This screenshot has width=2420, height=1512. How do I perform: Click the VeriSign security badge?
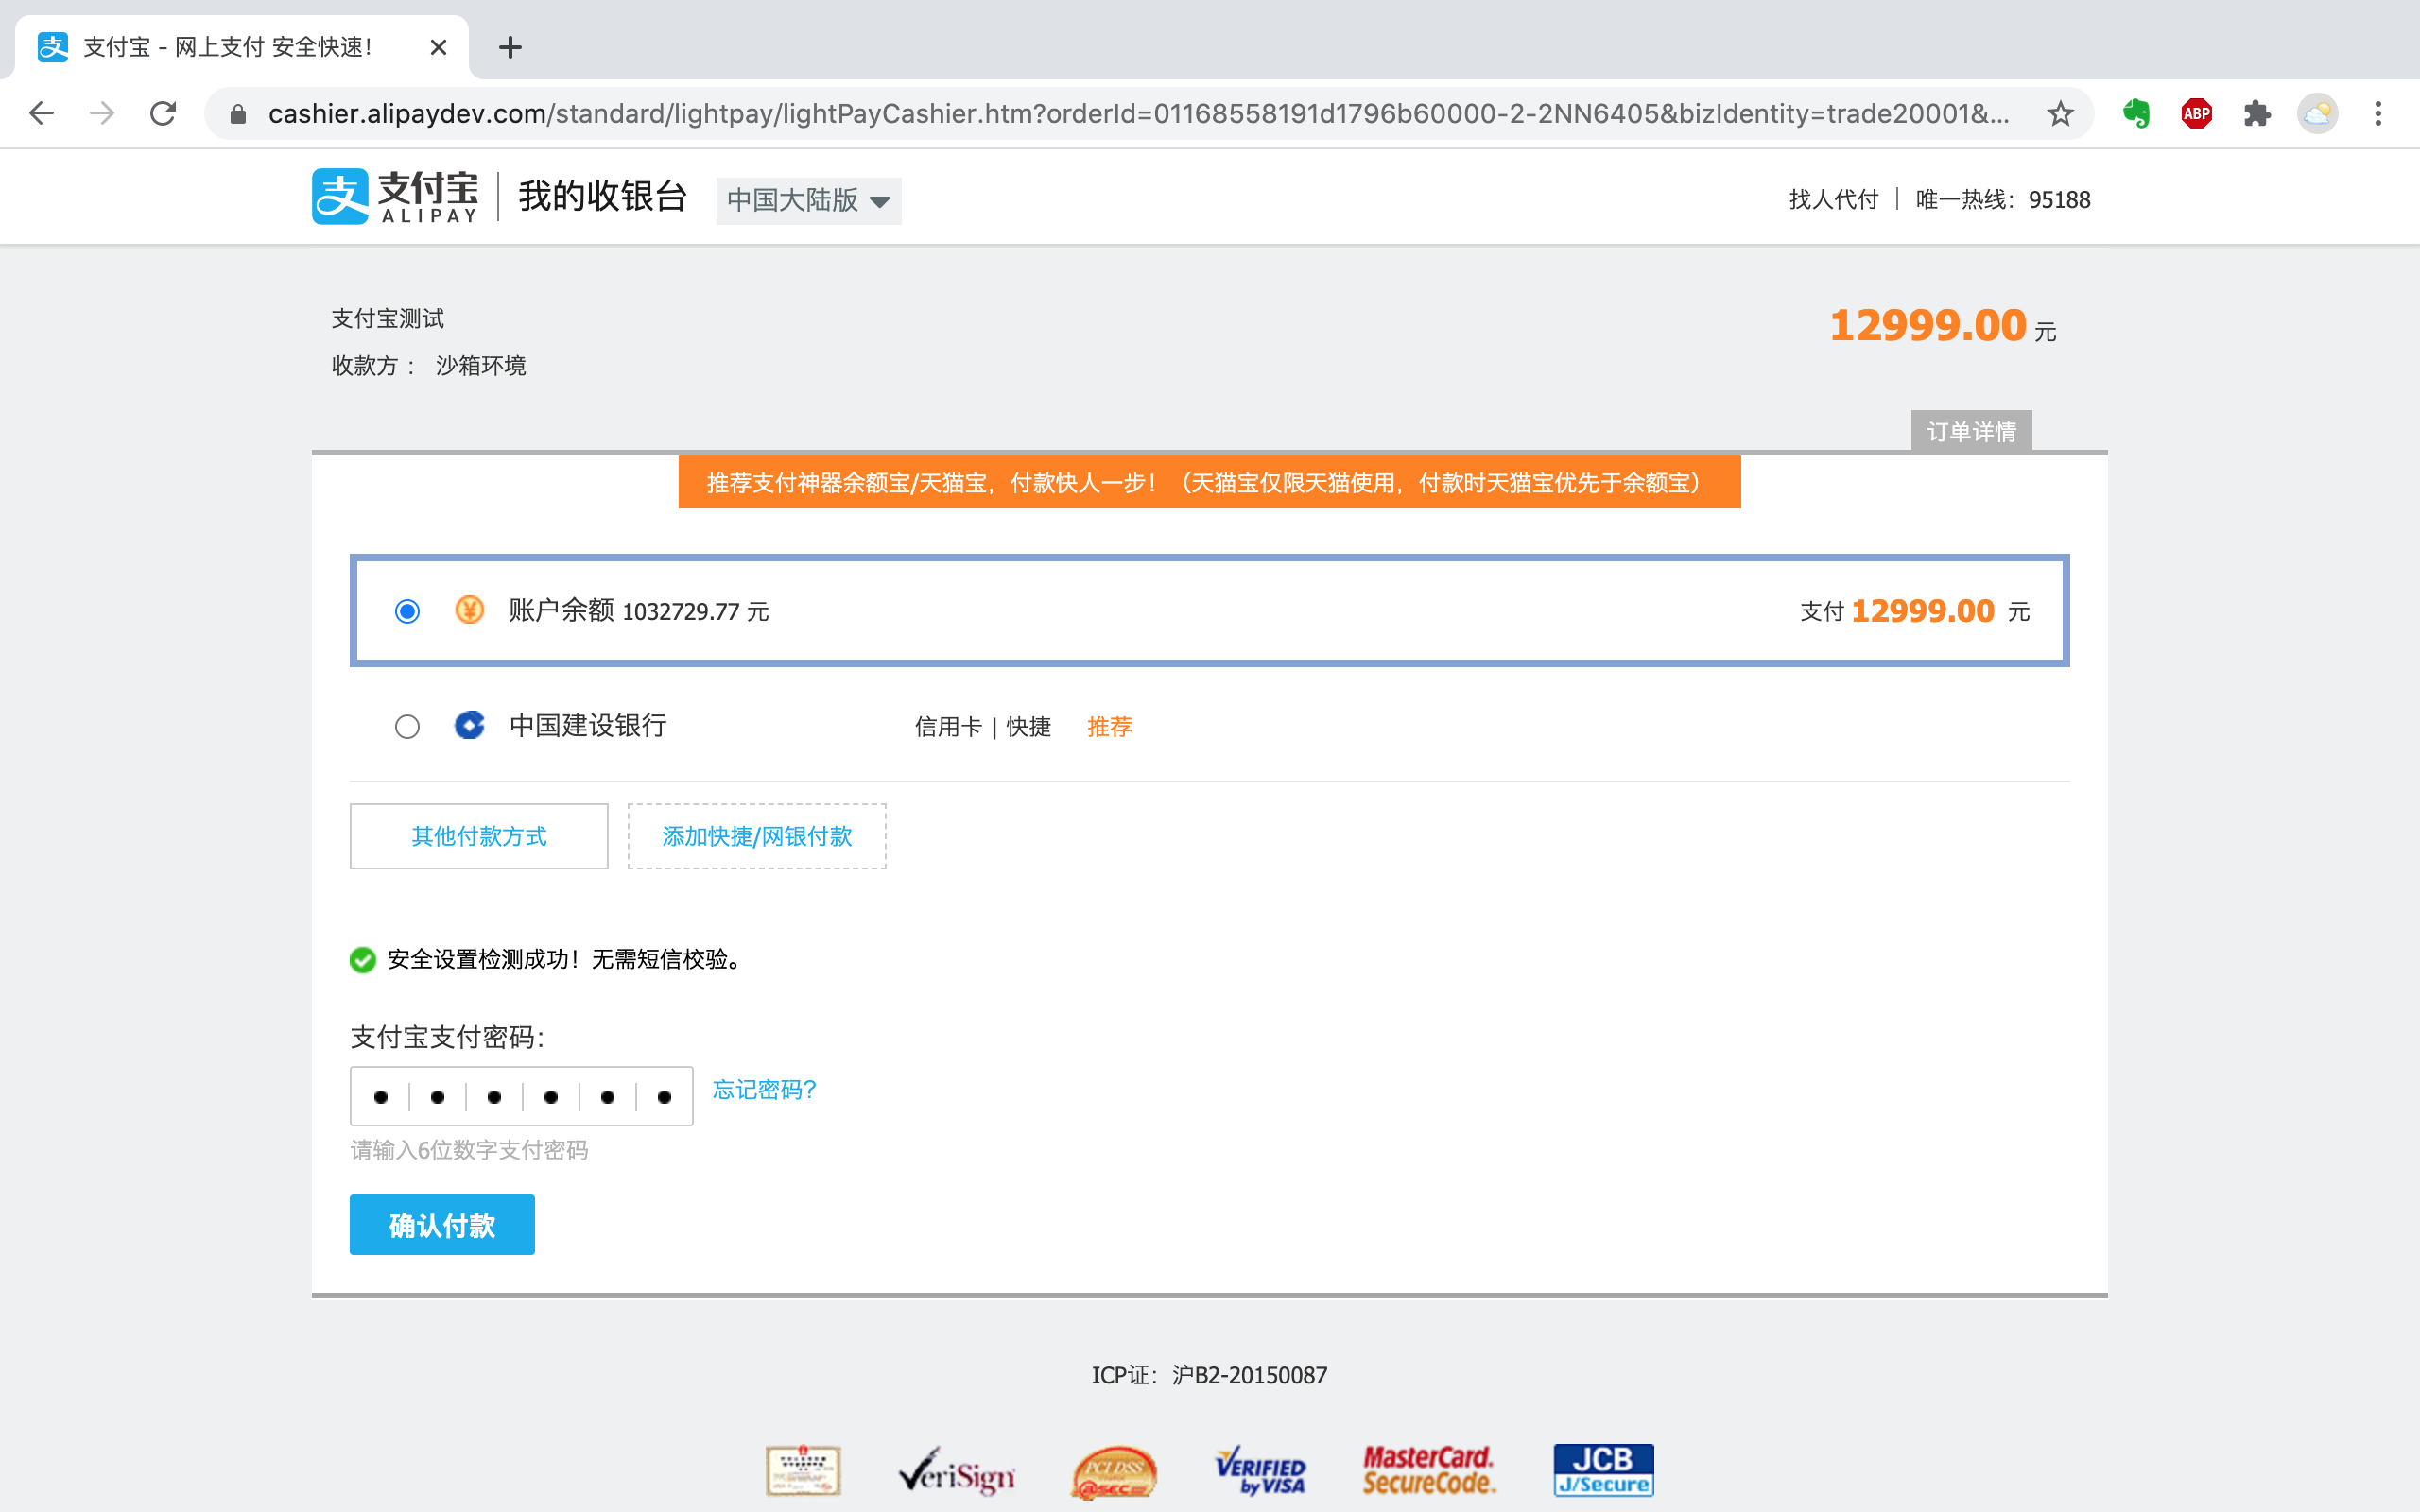pos(956,1472)
